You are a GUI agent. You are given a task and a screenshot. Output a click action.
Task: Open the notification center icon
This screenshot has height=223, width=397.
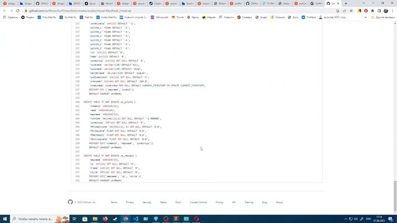pyautogui.click(x=390, y=219)
